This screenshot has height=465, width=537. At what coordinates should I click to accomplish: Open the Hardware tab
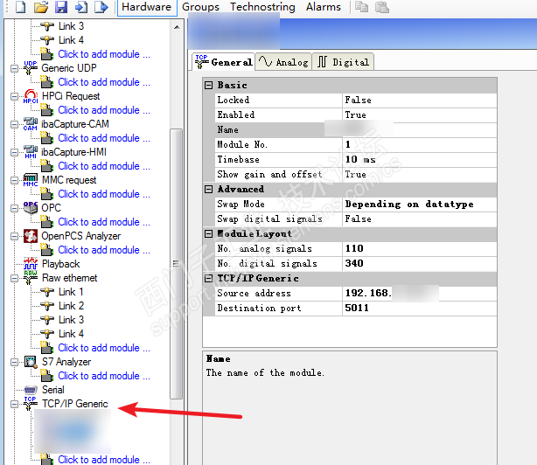pyautogui.click(x=147, y=7)
